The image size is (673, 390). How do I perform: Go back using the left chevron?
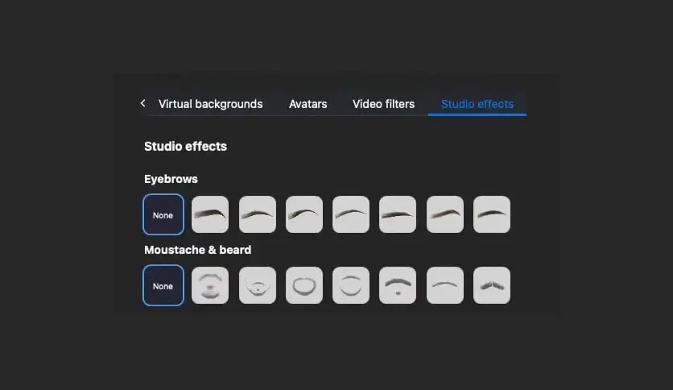tap(143, 103)
